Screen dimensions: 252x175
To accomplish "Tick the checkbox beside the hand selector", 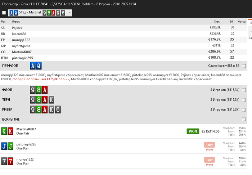I will click(x=4, y=13).
